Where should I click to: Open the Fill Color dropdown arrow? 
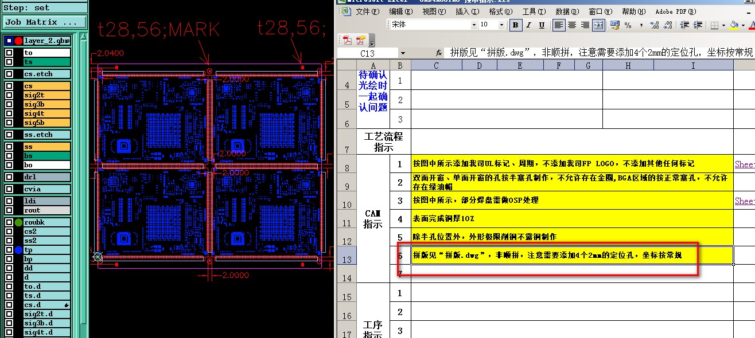[x=742, y=25]
